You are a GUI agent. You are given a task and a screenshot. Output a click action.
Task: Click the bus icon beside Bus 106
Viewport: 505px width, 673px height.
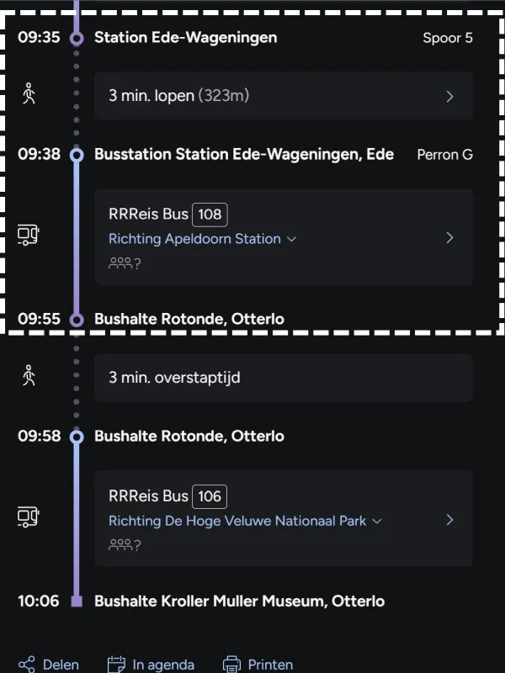pyautogui.click(x=29, y=517)
